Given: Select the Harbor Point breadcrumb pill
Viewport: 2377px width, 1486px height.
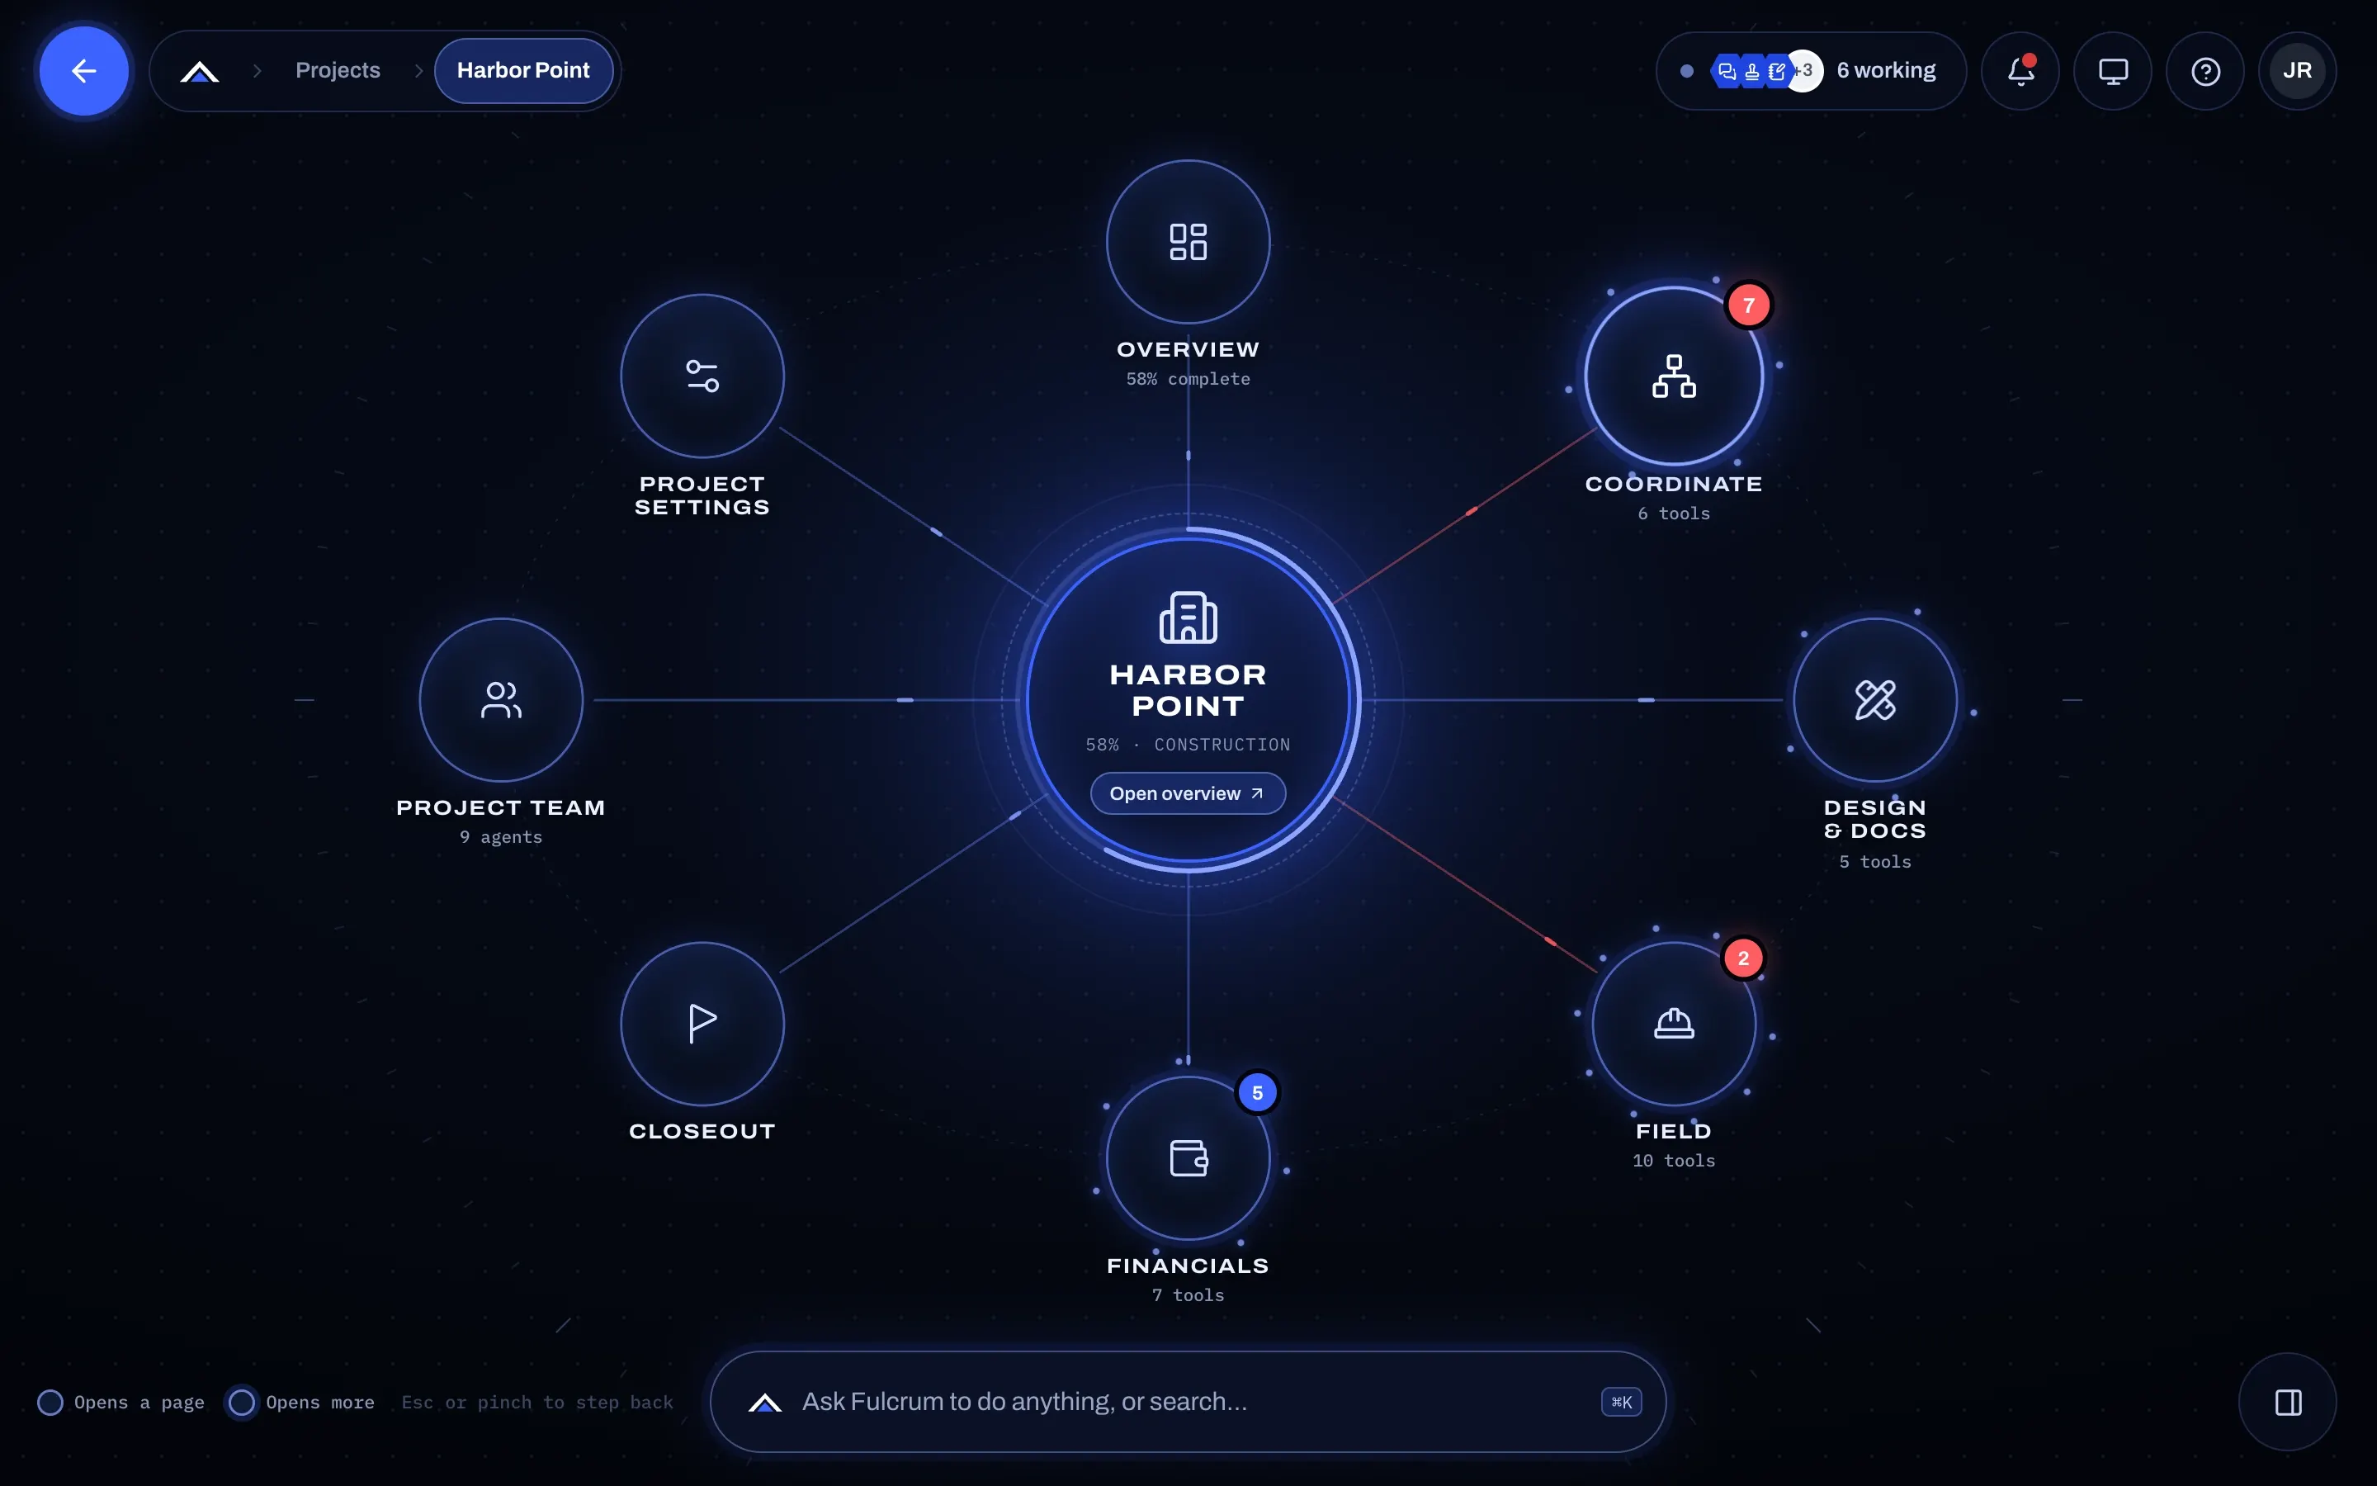Looking at the screenshot, I should pos(523,71).
